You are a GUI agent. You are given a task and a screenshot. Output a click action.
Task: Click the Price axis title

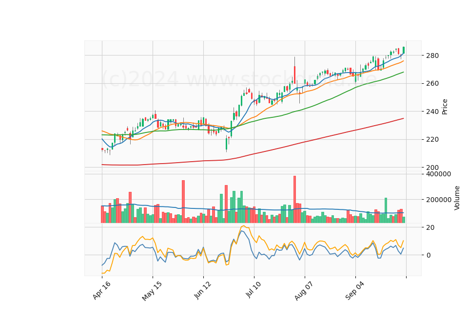click(x=445, y=107)
